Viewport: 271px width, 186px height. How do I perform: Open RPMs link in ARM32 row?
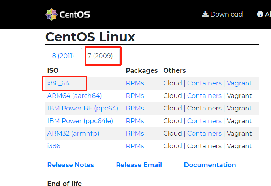[135, 133]
